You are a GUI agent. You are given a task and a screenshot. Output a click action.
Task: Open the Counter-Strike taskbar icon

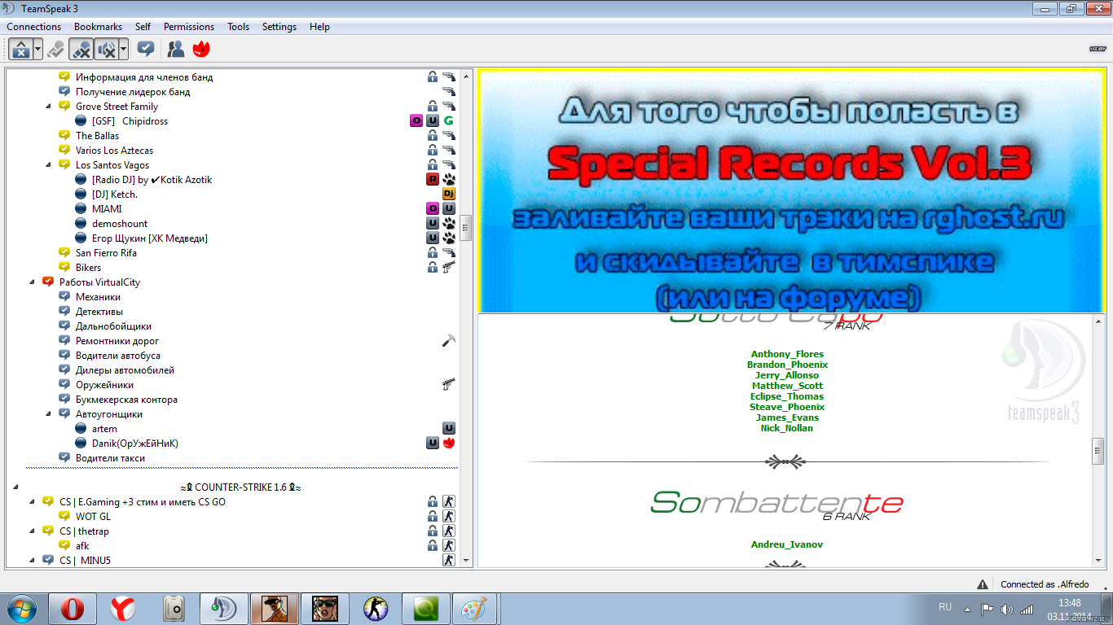(x=376, y=609)
